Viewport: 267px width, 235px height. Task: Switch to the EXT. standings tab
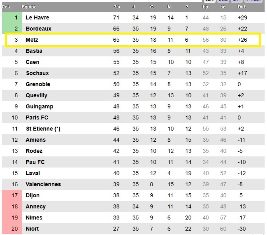pyautogui.click(x=236, y=1)
